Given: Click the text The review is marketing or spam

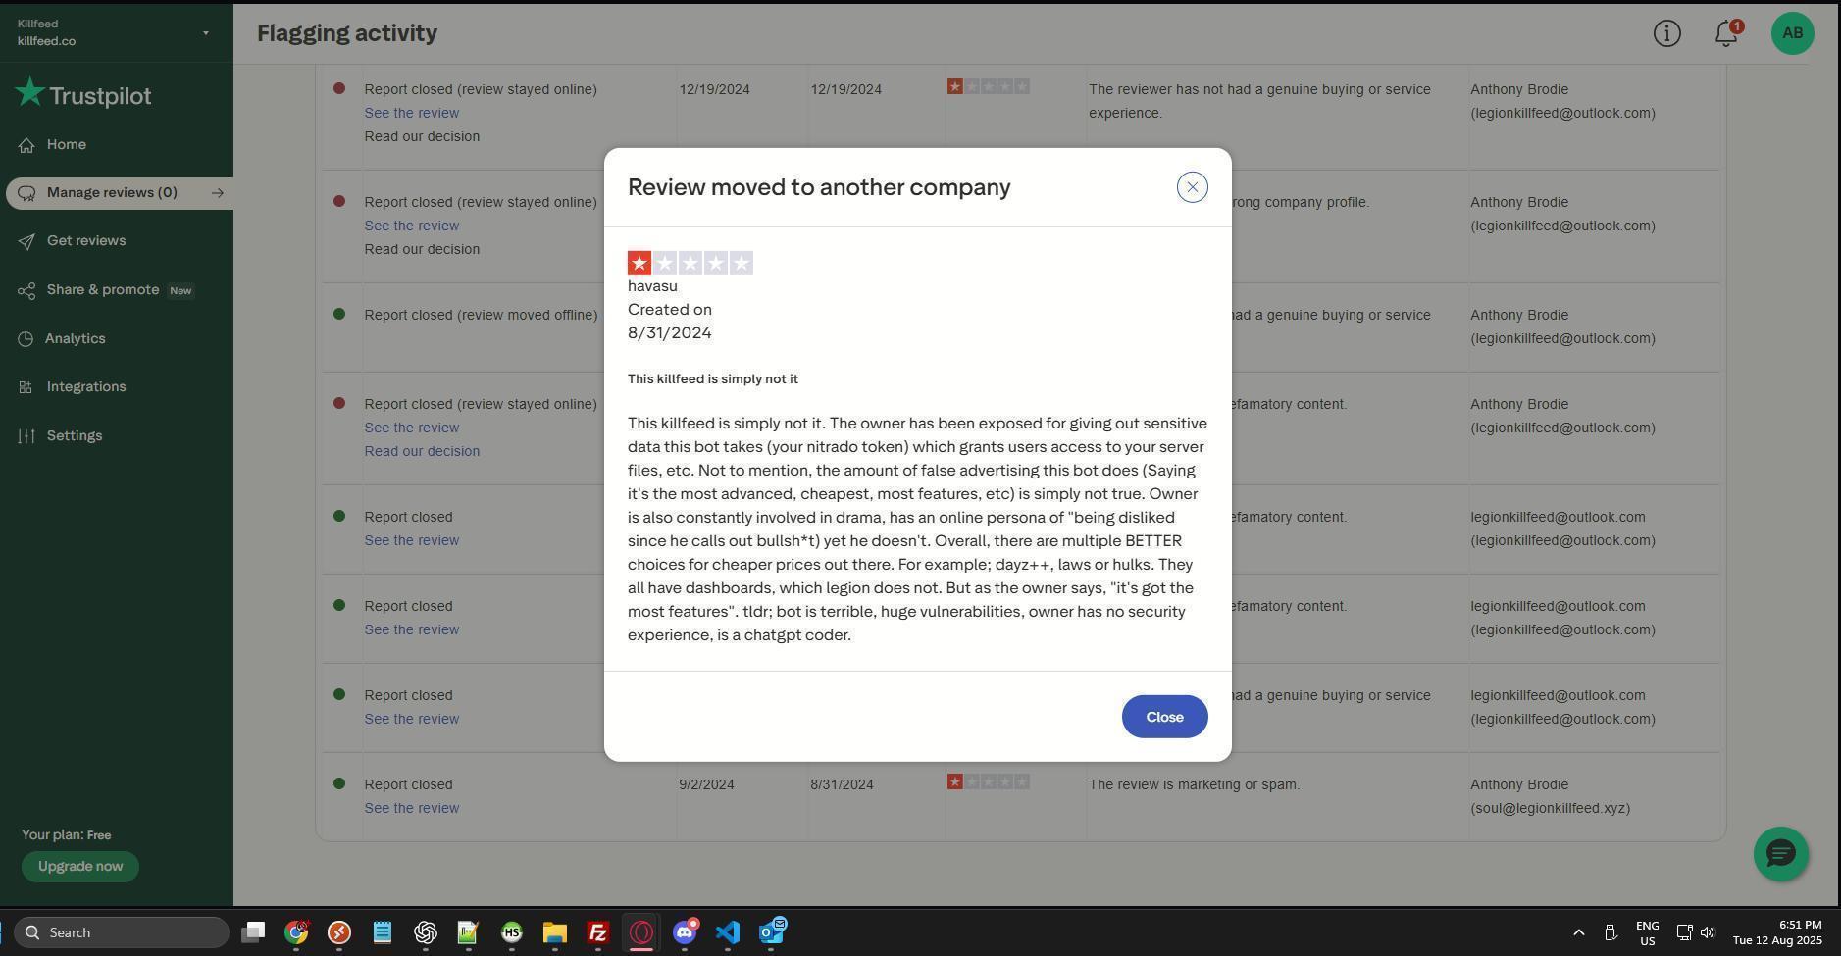Looking at the screenshot, I should pyautogui.click(x=1194, y=784).
